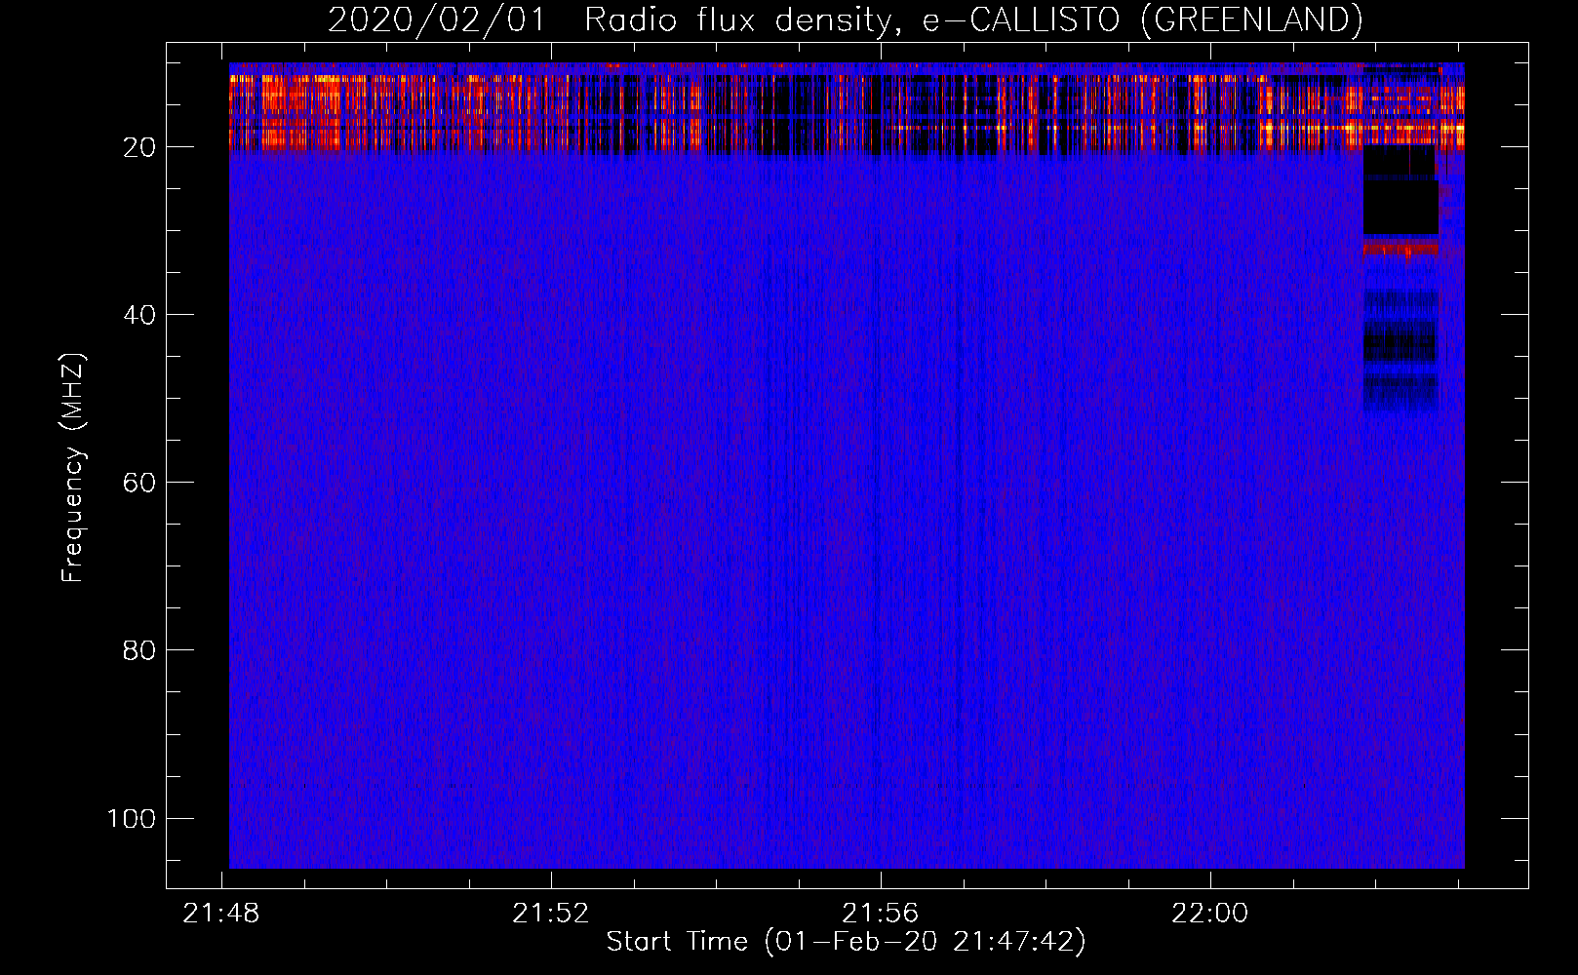Click the 21:52 time tick label
1578x975 pixels.
[551, 914]
